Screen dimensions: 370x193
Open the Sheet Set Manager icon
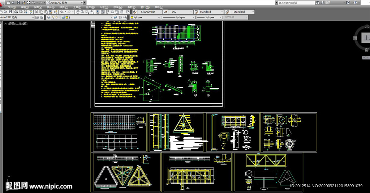112,12
